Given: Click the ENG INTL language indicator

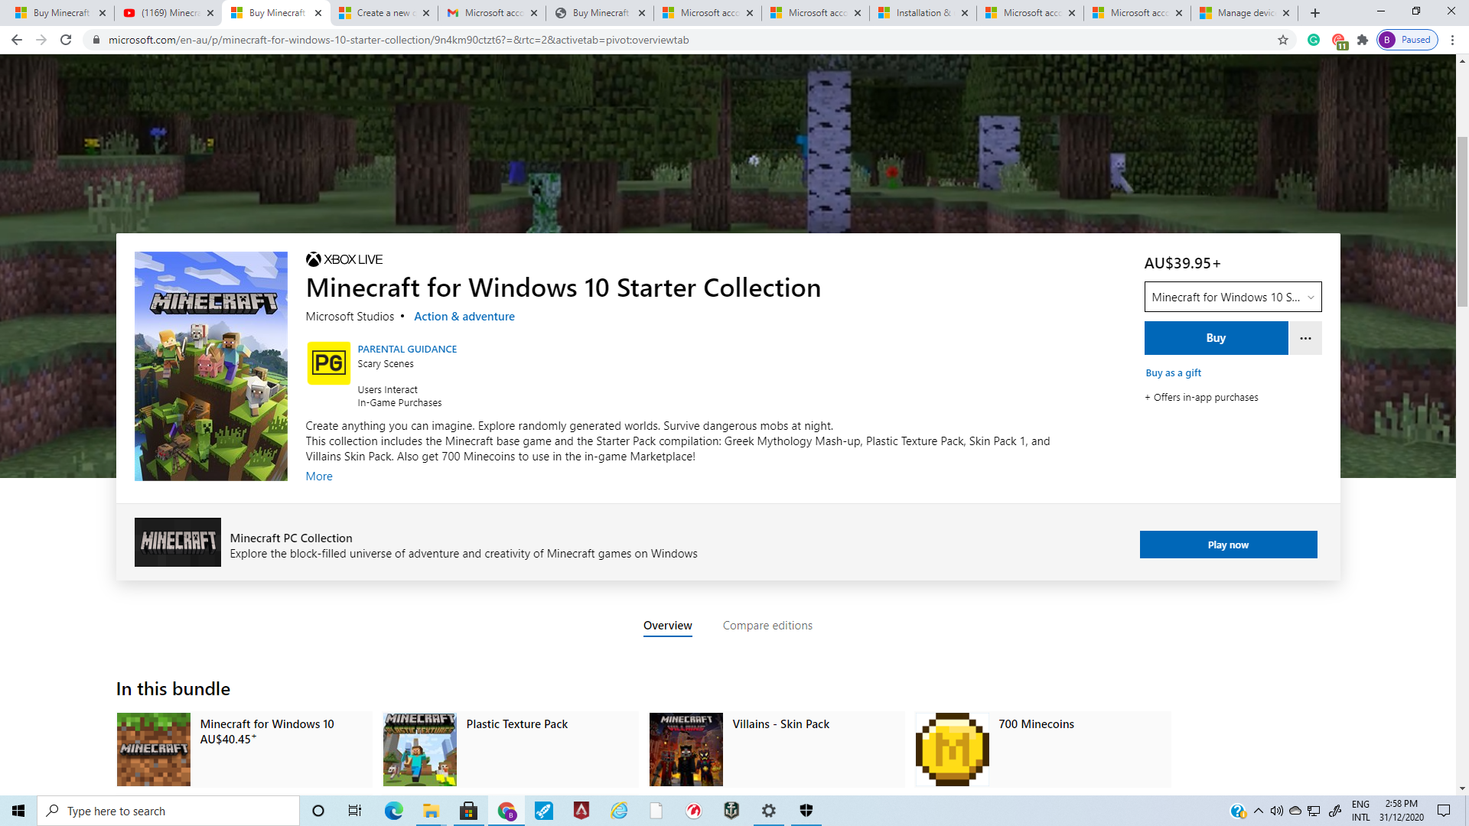Looking at the screenshot, I should (1360, 811).
